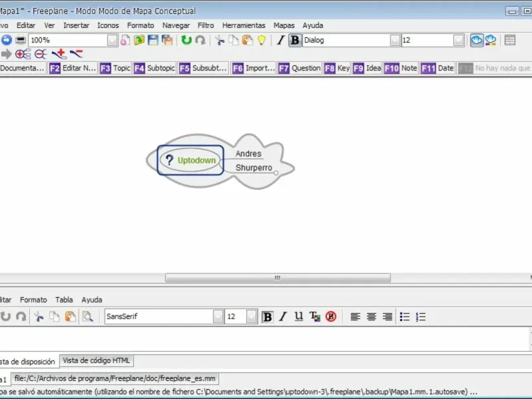The width and height of the screenshot is (532, 399).
Task: Apply F7 Question style
Action: tap(300, 68)
